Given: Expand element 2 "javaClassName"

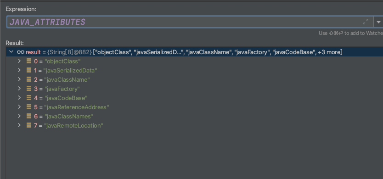Looking at the screenshot, I should point(20,79).
